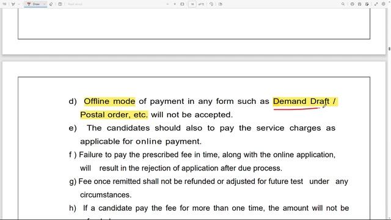
Task: Click the highlighted 'Postal order, etc.' text
Action: 114,115
